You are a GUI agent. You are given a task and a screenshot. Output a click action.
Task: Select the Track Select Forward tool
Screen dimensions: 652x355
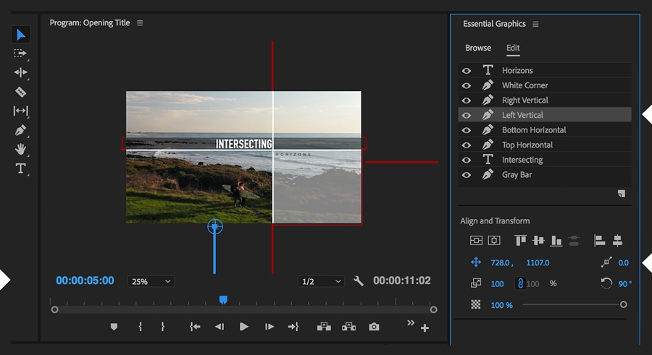(21, 54)
